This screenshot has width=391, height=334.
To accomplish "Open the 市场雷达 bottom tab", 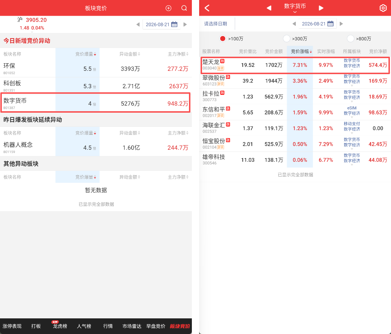I will tap(132, 326).
